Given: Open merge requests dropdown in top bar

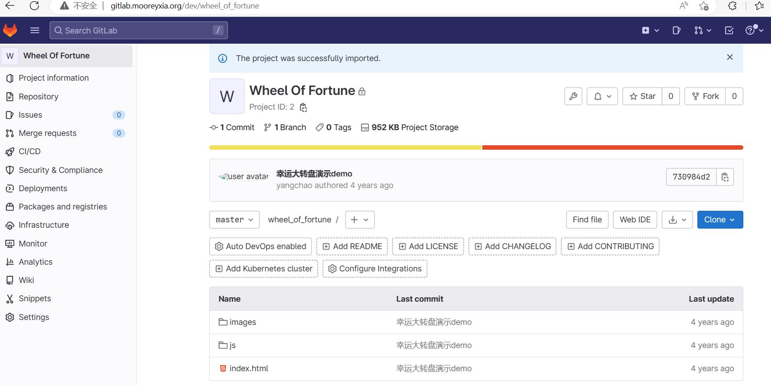Looking at the screenshot, I should (703, 30).
